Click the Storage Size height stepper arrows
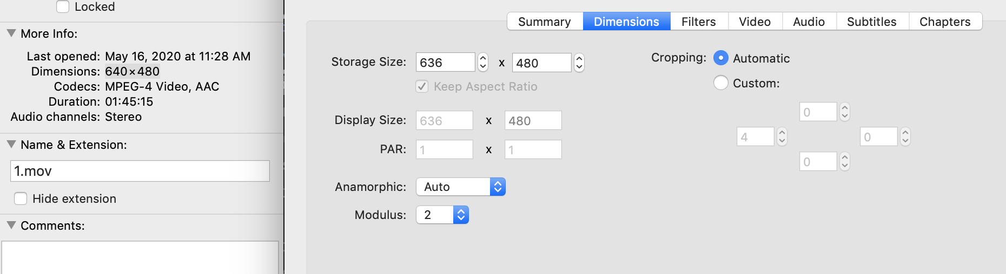The width and height of the screenshot is (1006, 274). (x=579, y=63)
